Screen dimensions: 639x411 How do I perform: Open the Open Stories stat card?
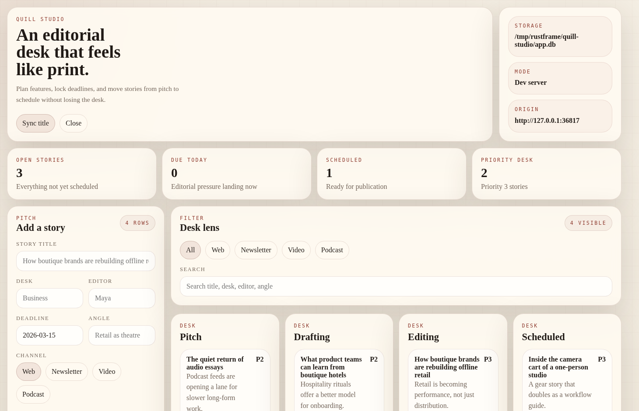point(81,174)
